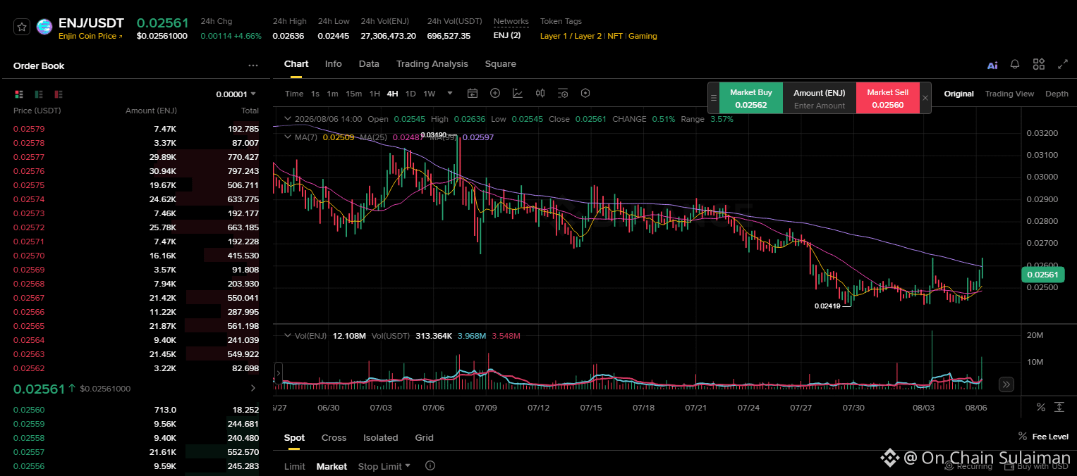The width and height of the screenshot is (1077, 476).
Task: Select the 1m chart interval
Action: (x=332, y=94)
